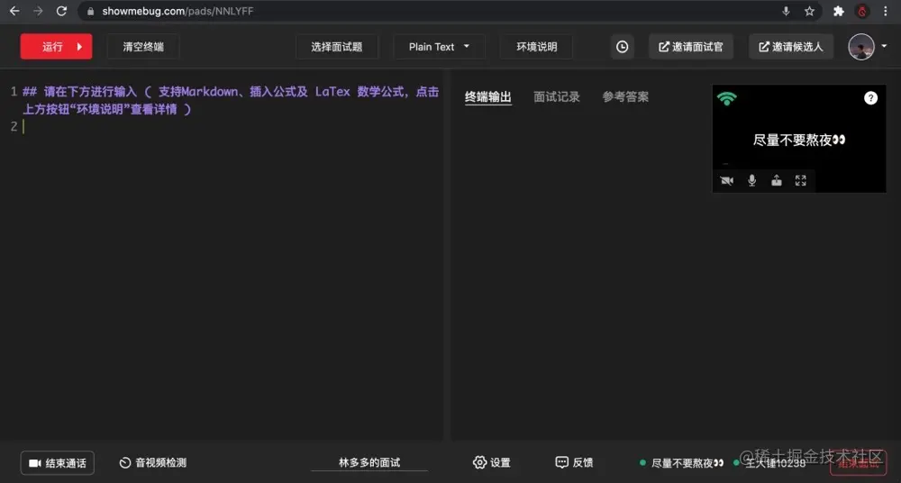Screen dimensions: 901x483
Task: Go back with browser back arrow
Action: (x=14, y=11)
